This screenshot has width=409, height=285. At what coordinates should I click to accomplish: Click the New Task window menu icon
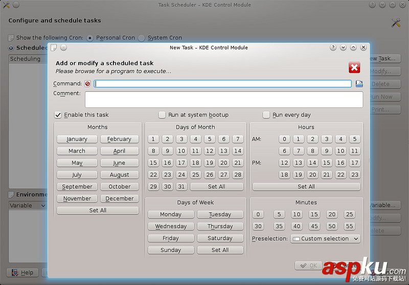54,48
